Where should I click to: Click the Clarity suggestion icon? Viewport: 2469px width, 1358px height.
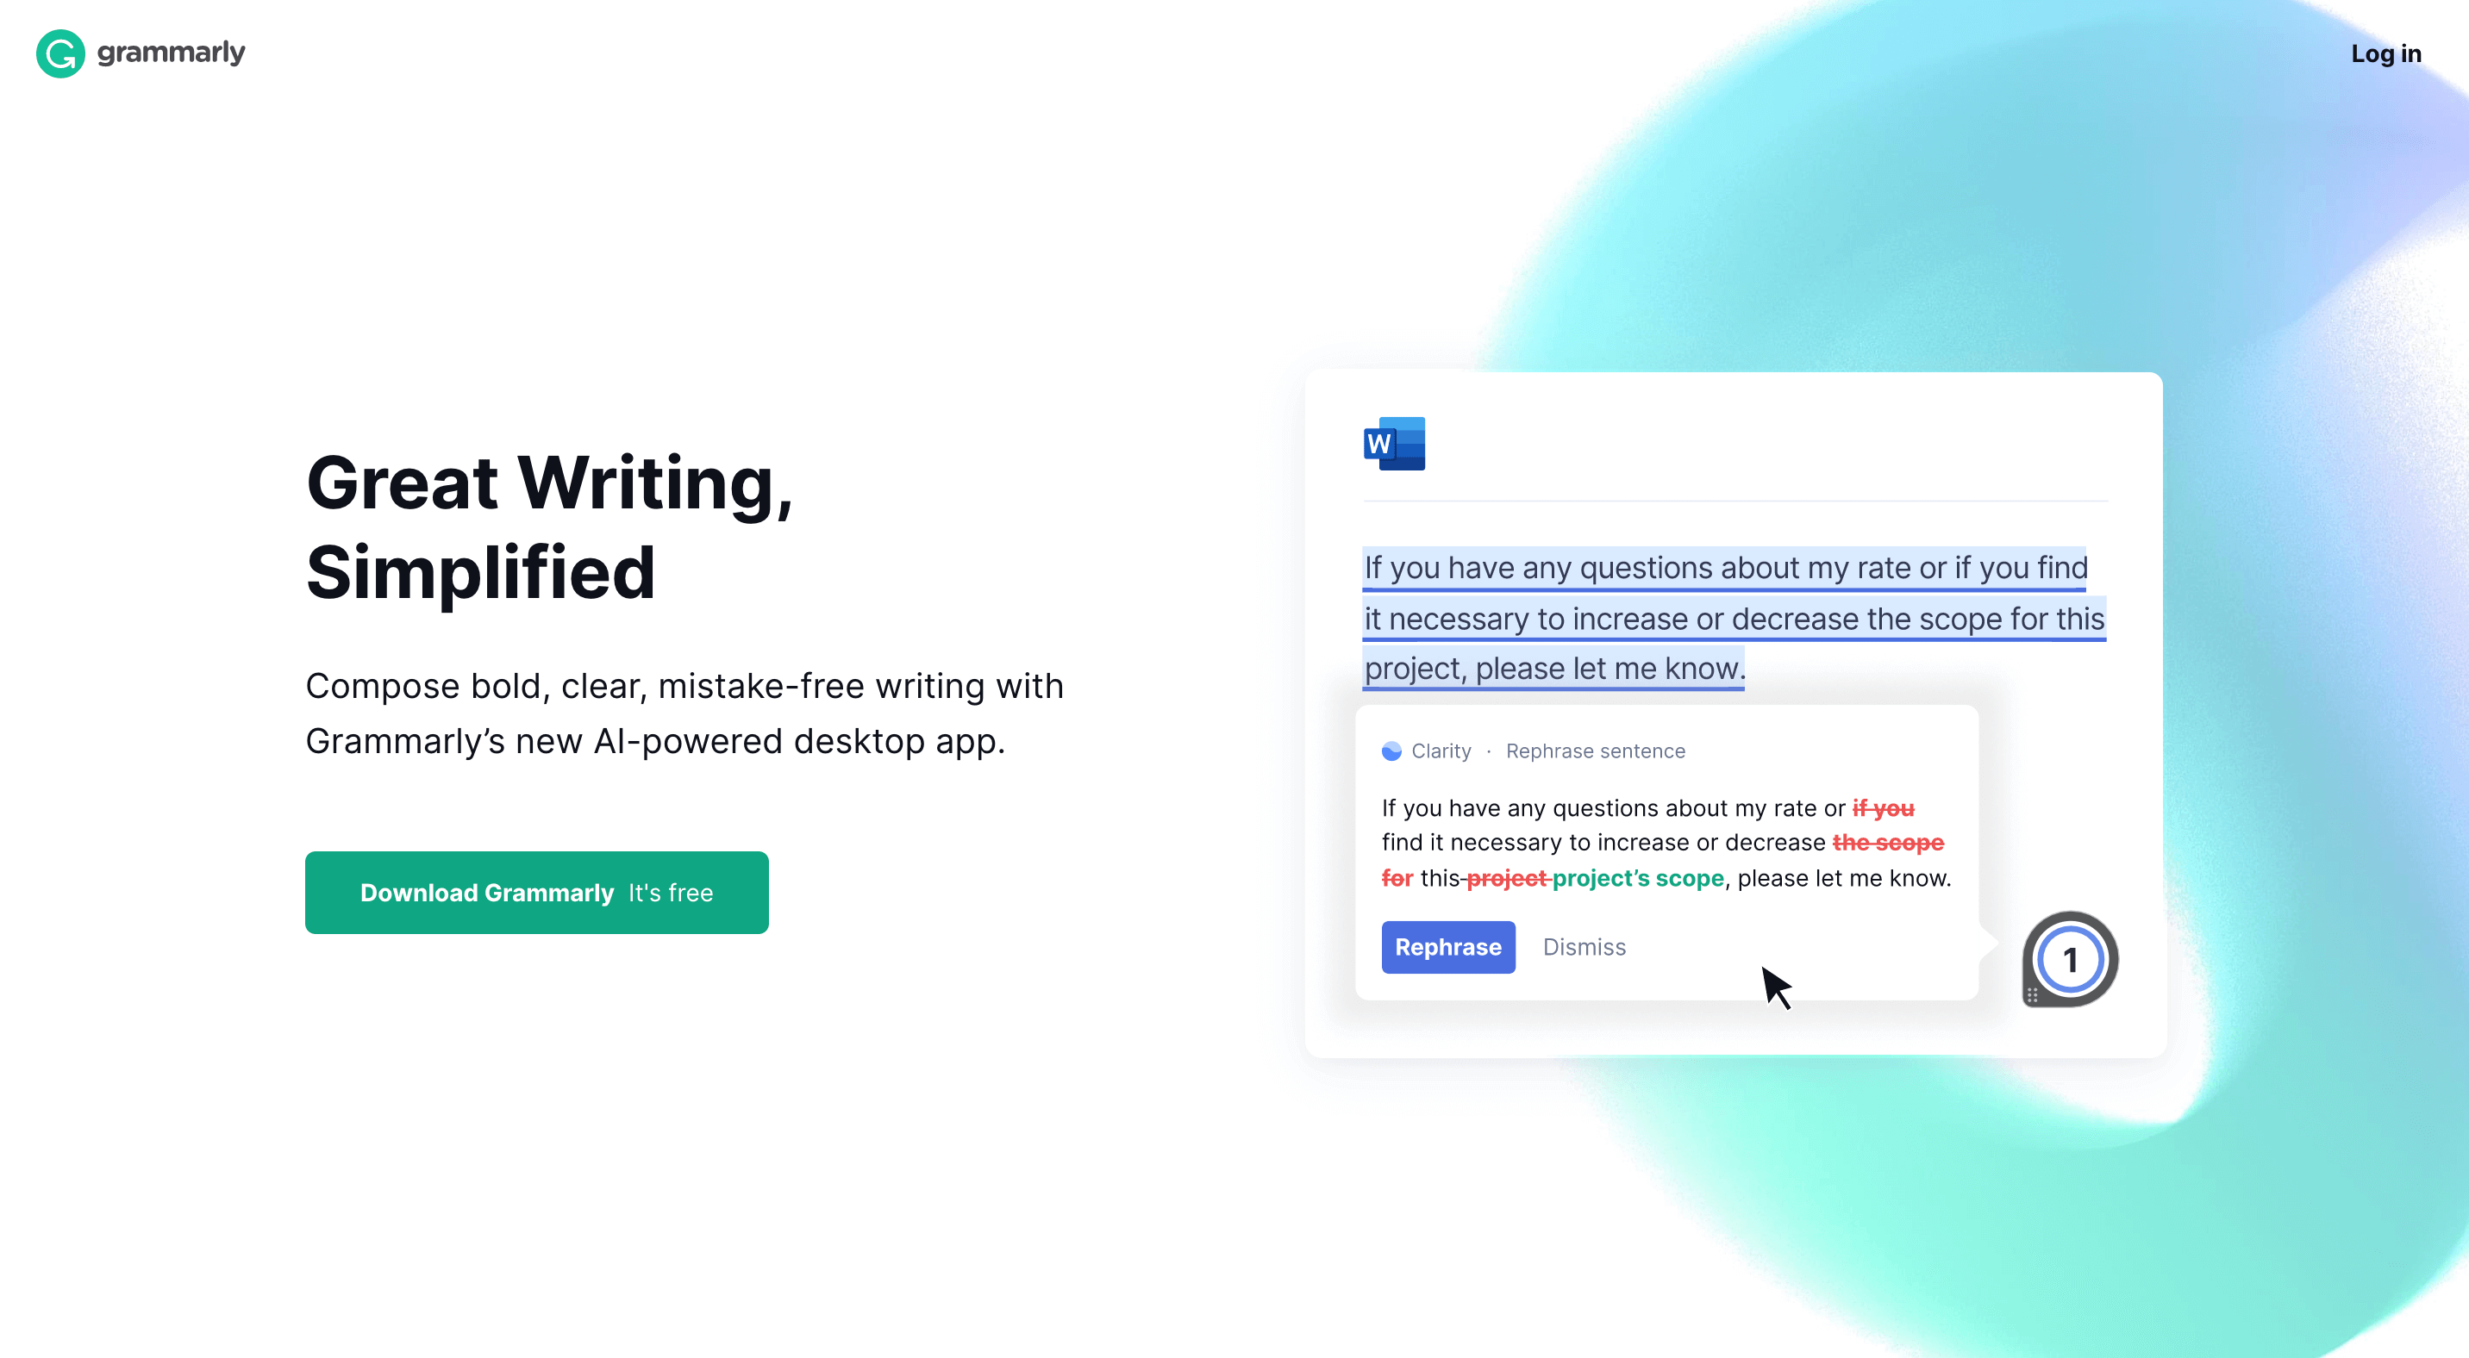click(1391, 750)
